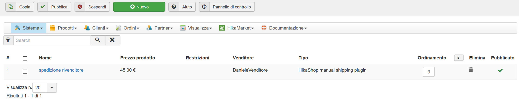The width and height of the screenshot is (519, 101).
Task: Click the filter funnel icon beside Search
Action: [8, 40]
